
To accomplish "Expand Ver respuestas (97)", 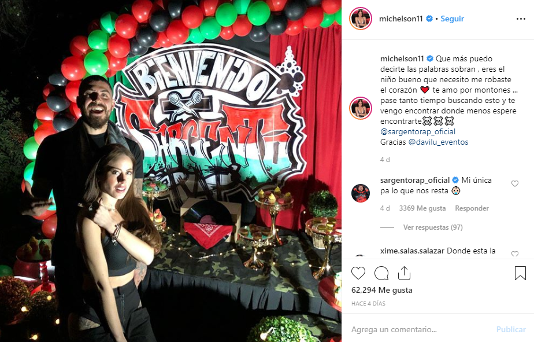I will pyautogui.click(x=433, y=227).
